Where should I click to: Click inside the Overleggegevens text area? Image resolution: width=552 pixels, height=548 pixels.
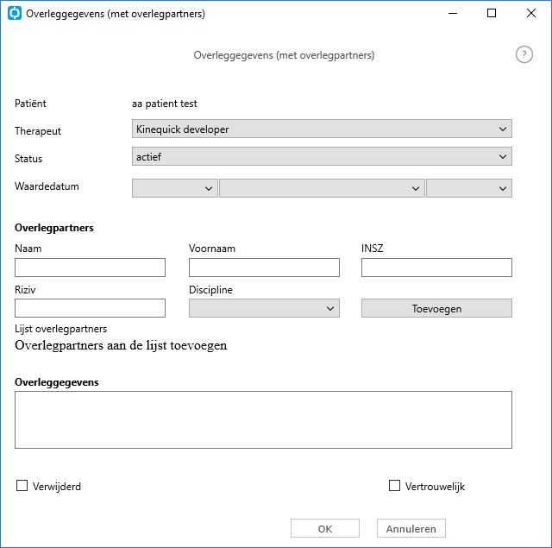(263, 419)
